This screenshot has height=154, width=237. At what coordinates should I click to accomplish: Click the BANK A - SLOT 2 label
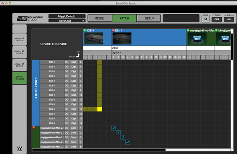36,88
